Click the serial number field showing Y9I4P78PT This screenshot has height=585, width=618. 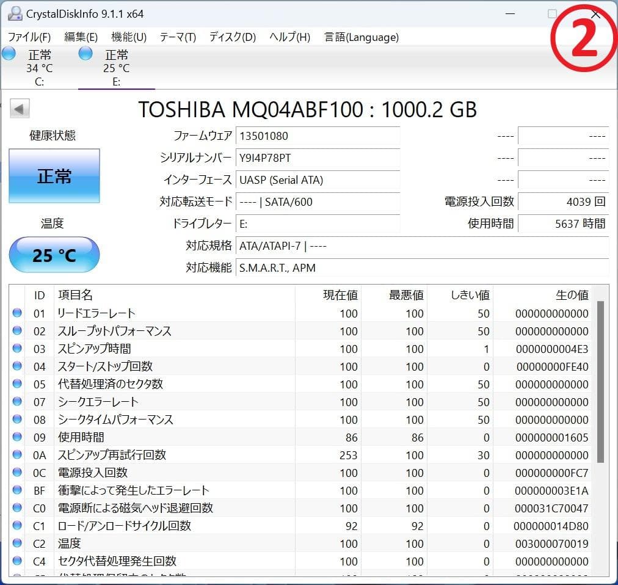(x=318, y=158)
